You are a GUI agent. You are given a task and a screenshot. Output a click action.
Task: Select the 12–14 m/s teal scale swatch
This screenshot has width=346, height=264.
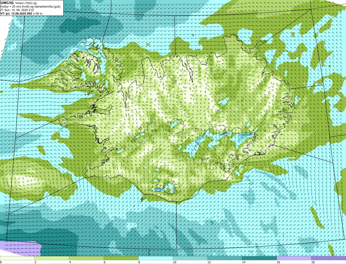coord(225,258)
